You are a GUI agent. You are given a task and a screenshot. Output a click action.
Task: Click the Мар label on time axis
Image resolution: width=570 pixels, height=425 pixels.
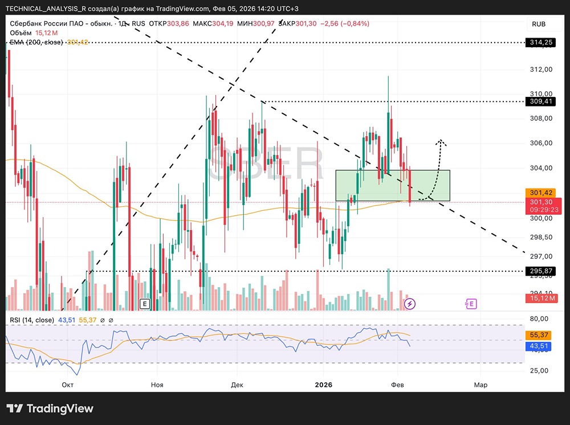[x=481, y=385]
